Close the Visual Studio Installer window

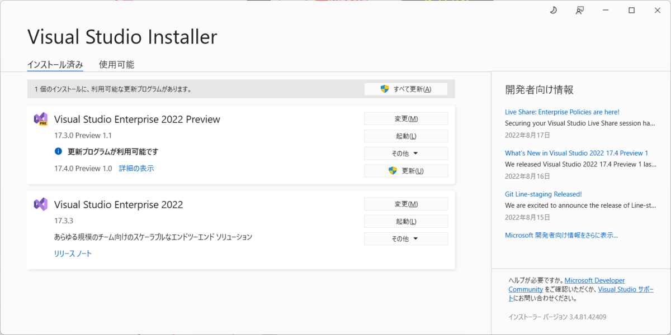[657, 10]
